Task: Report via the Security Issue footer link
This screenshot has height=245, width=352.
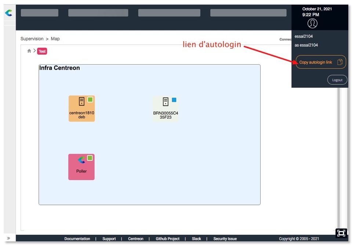Action: click(x=225, y=238)
